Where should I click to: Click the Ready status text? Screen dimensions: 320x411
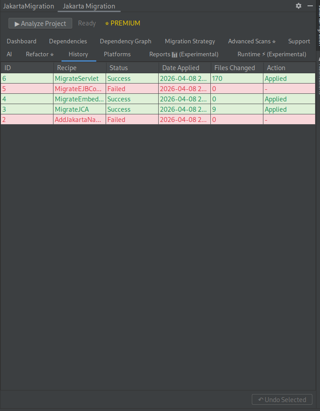point(87,23)
